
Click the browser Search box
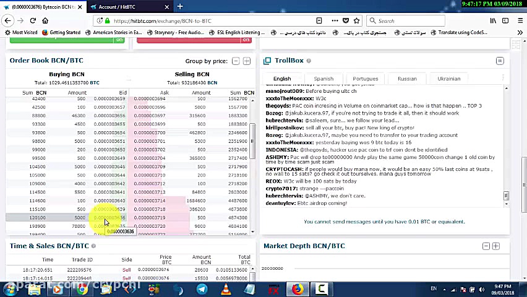point(406,21)
